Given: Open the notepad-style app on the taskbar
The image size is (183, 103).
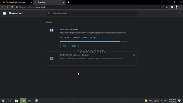Looking at the screenshot, I should coord(36,100).
